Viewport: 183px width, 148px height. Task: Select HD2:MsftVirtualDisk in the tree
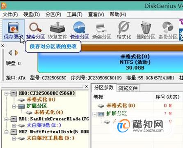click(x=54, y=132)
